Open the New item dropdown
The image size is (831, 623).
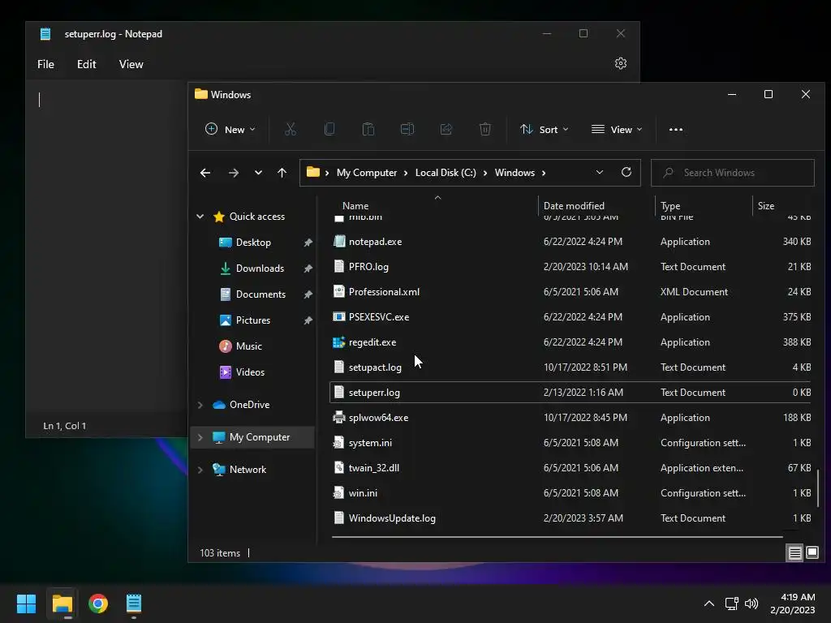click(x=230, y=129)
